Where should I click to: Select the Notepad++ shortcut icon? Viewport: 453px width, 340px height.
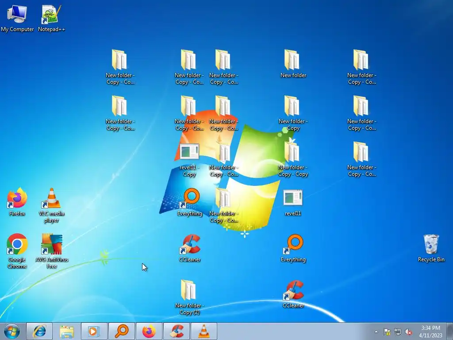(x=51, y=18)
